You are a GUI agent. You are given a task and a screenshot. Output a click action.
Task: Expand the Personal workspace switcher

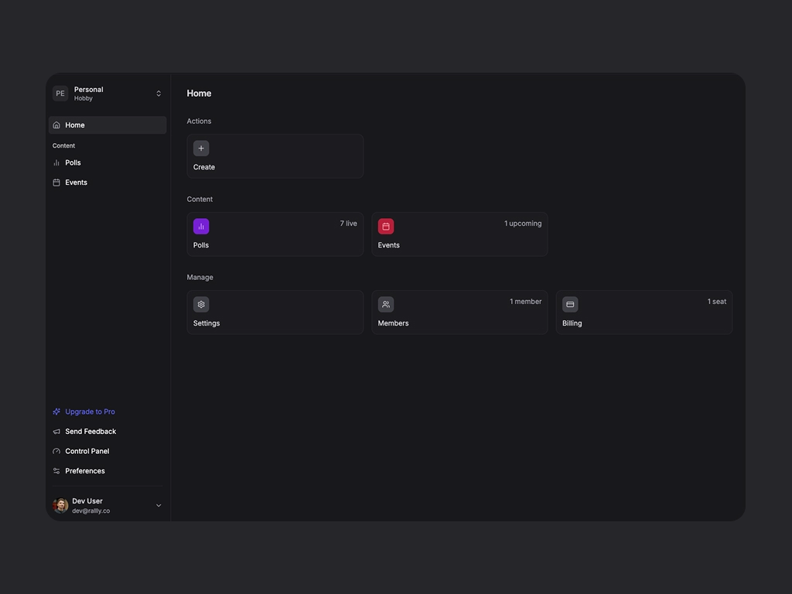pyautogui.click(x=159, y=94)
